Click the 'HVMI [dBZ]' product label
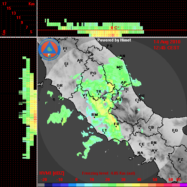 (x=52, y=173)
